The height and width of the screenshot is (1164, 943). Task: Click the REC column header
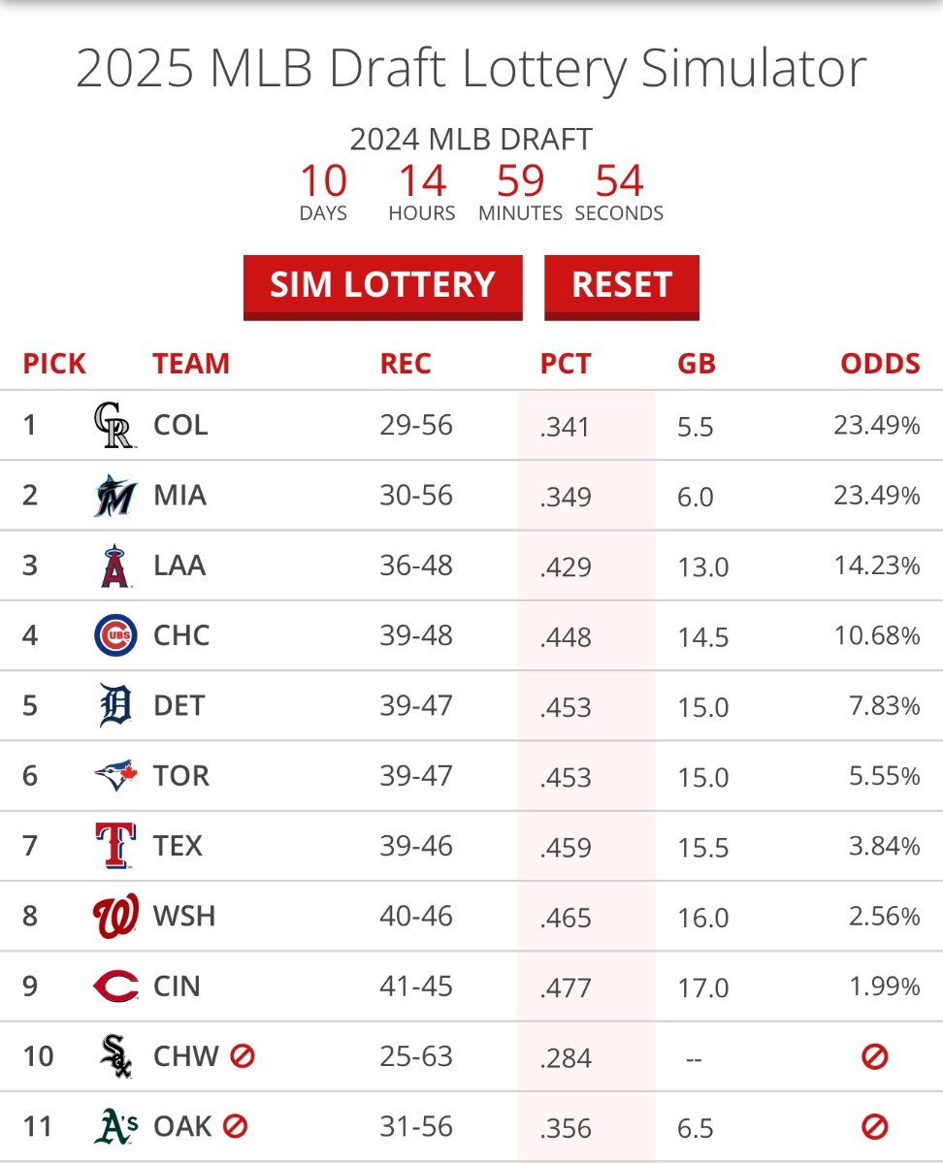[x=406, y=364]
